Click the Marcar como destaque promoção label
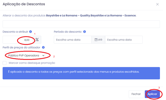This screenshot has height=100, width=166. pyautogui.click(x=32, y=63)
